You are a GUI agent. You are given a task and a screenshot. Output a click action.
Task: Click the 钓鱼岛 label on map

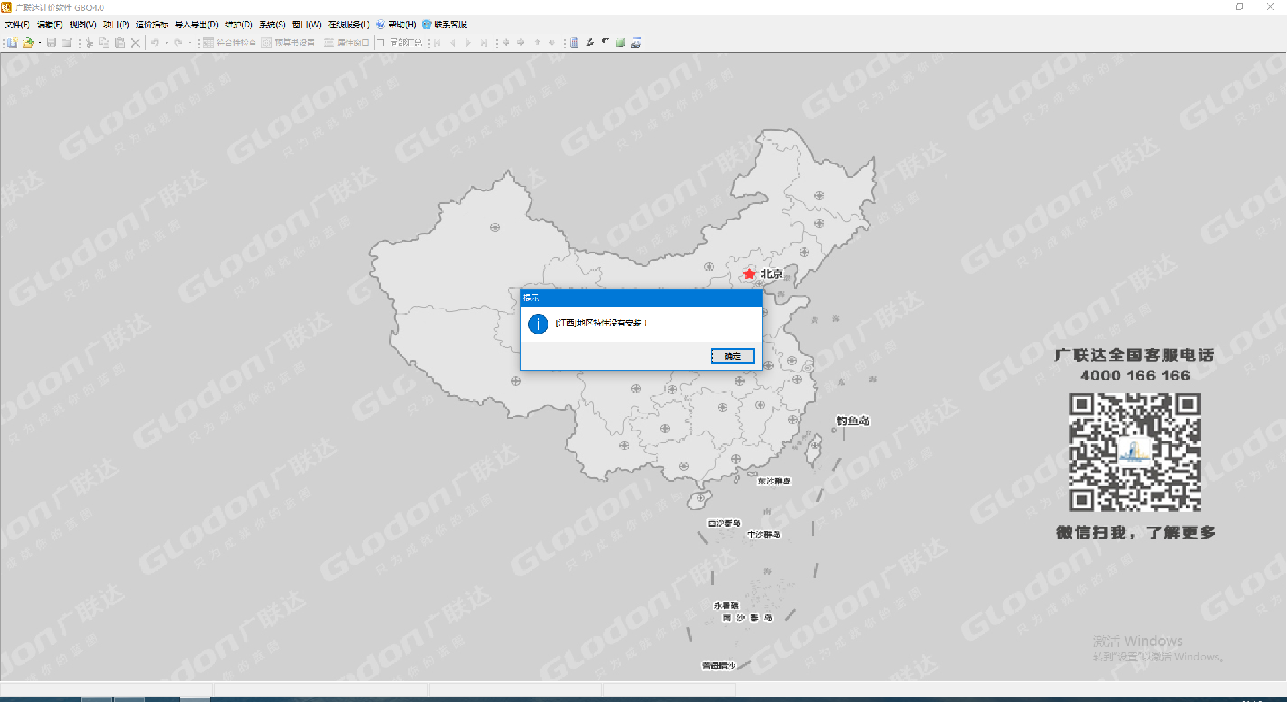[853, 421]
